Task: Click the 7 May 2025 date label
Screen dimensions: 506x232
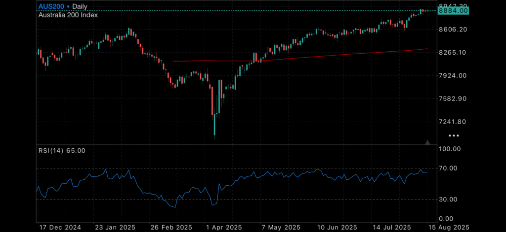Action: tap(281, 227)
